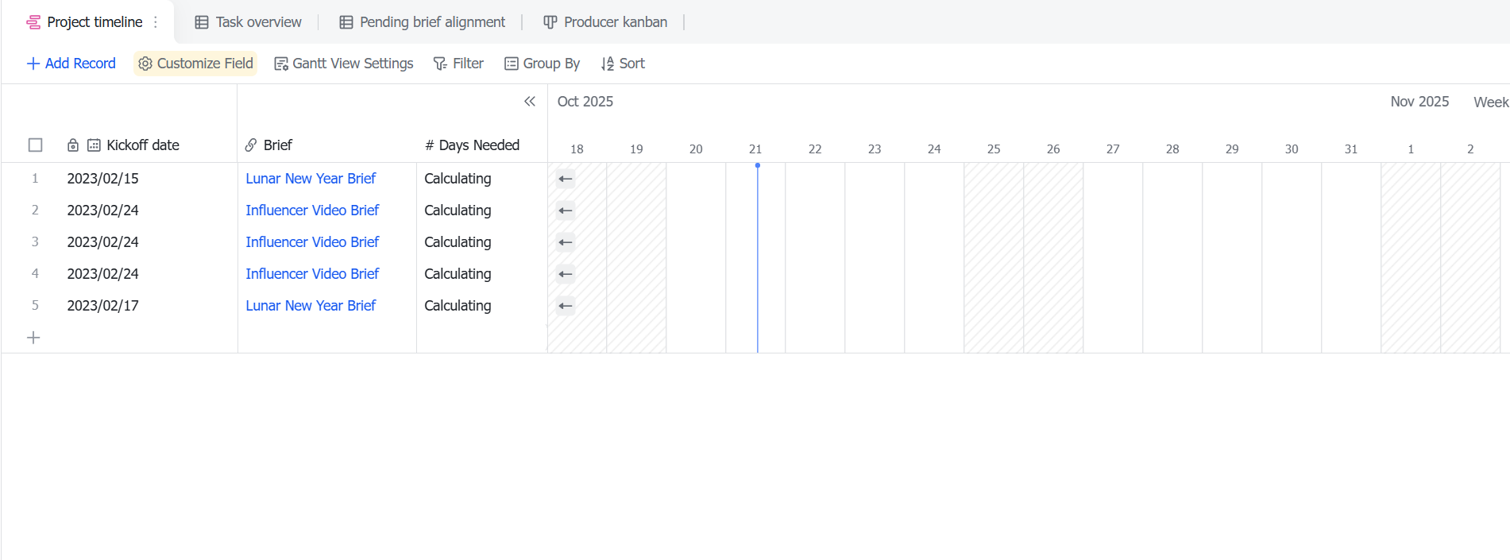
Task: Jump to row 2 task bar via arrow
Action: tap(566, 210)
